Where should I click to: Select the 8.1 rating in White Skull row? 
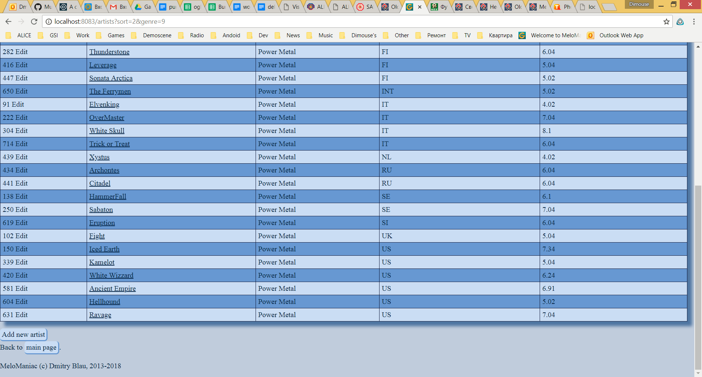coord(547,131)
